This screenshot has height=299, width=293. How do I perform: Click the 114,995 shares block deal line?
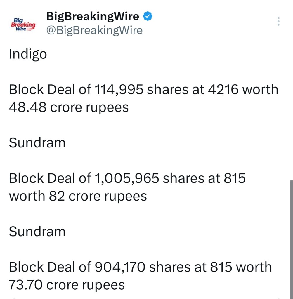click(x=143, y=89)
